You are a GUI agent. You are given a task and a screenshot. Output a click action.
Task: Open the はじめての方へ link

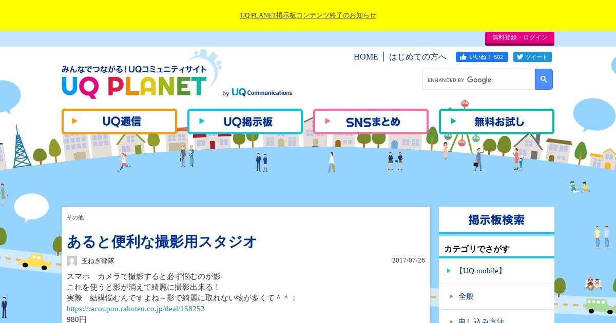point(418,57)
